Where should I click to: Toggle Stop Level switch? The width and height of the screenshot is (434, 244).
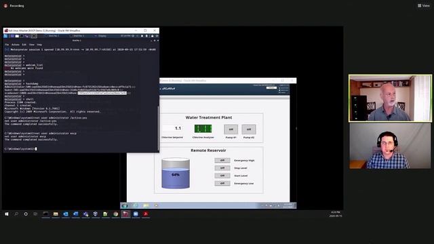pos(222,168)
